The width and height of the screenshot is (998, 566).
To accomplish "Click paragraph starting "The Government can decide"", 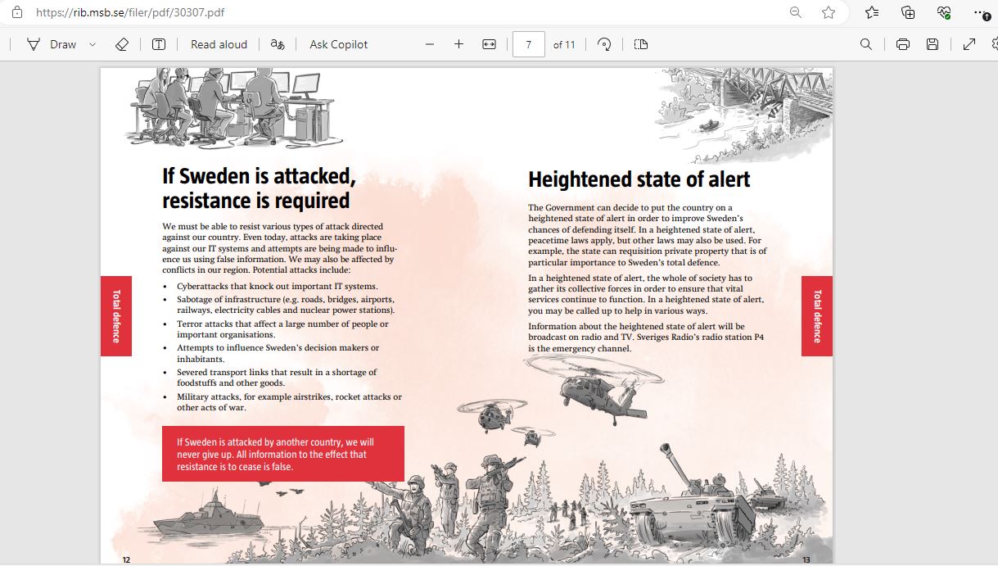I will (x=648, y=235).
